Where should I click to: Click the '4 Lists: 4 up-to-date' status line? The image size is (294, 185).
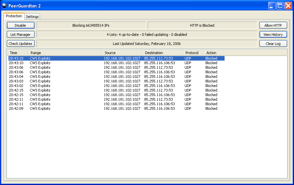tap(147, 35)
